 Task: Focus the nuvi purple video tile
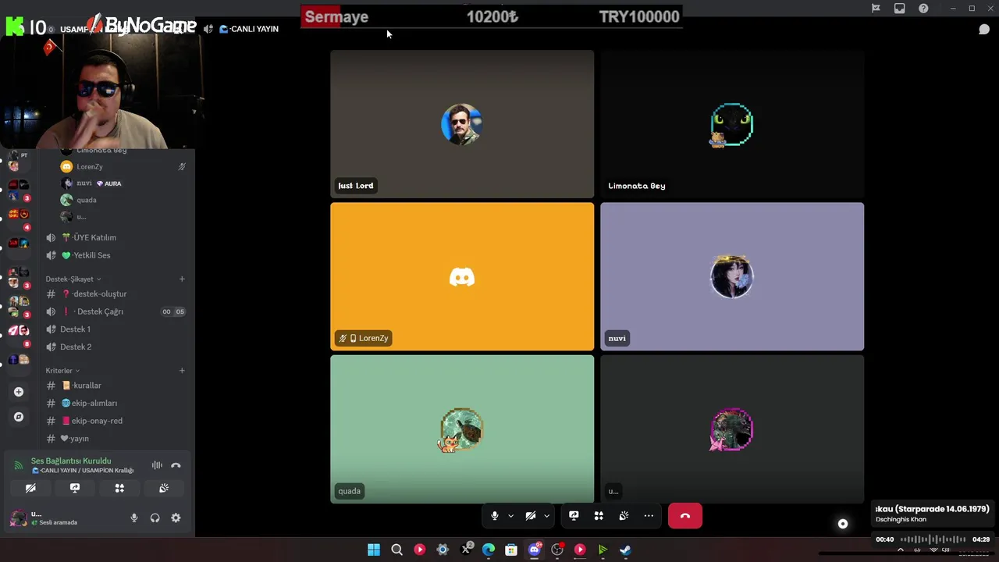[732, 276]
